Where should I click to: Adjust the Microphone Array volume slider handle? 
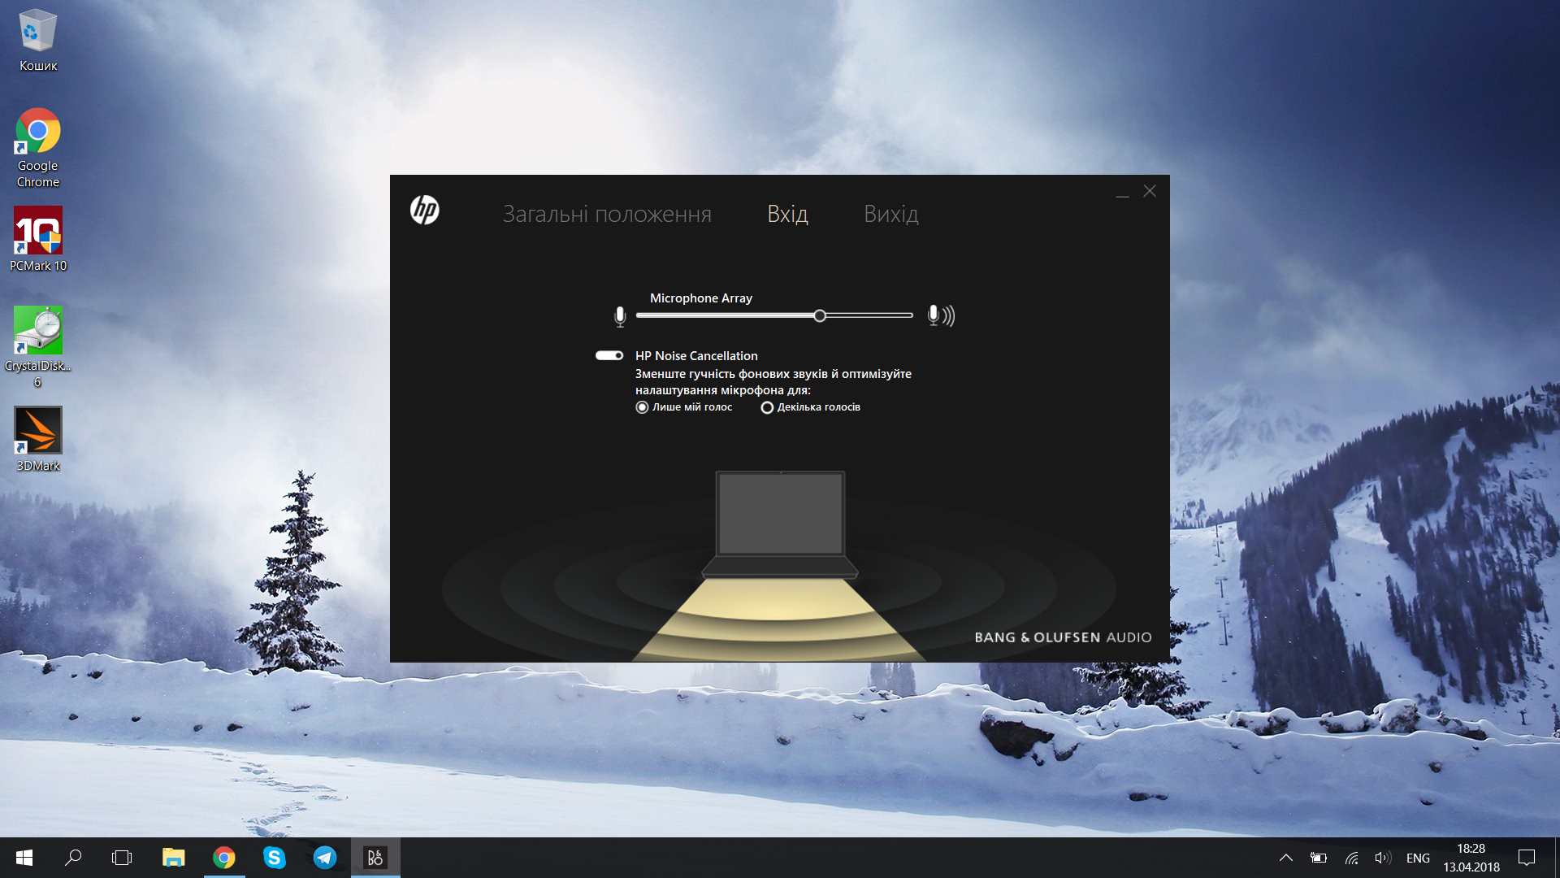coord(820,315)
